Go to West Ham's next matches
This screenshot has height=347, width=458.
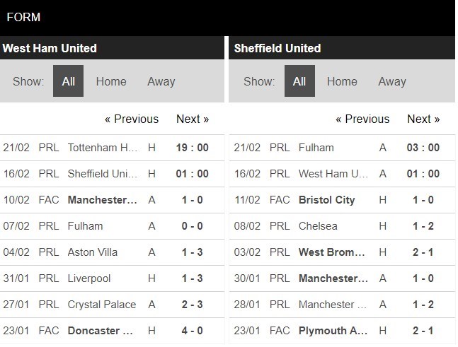tap(192, 119)
